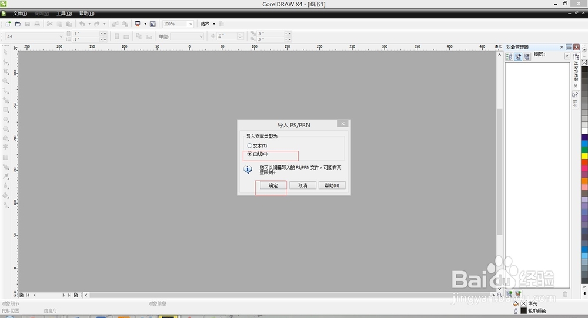Image resolution: width=588 pixels, height=318 pixels.
Task: Select the Eyedropper tool
Action: tap(6, 176)
